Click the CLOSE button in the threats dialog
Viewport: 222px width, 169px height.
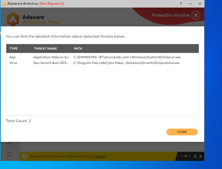point(182,132)
